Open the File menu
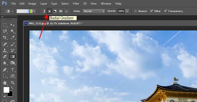Image resolution: width=197 pixels, height=102 pixels. click(13, 4)
